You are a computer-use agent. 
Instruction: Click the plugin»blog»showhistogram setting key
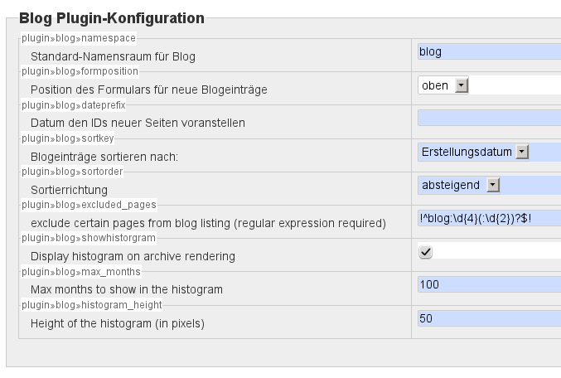coord(87,238)
